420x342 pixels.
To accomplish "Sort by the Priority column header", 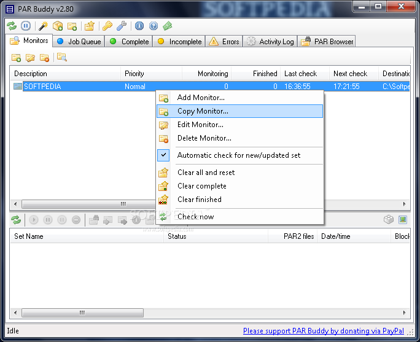I will [x=151, y=74].
